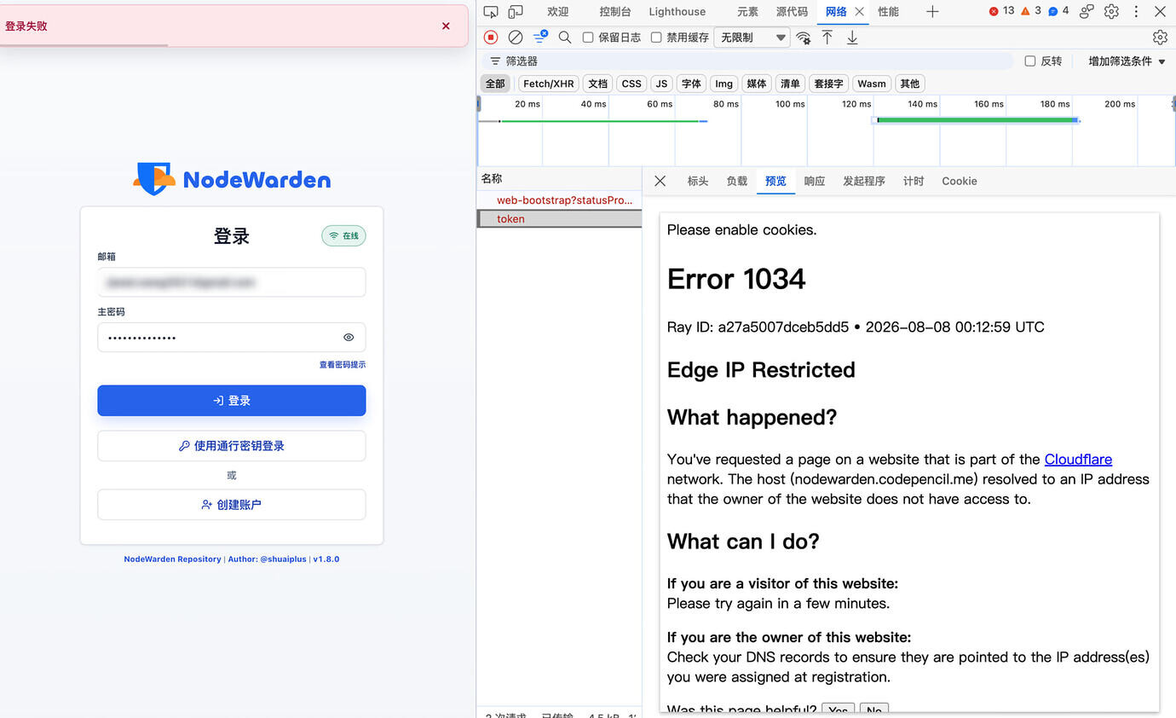Filter requests by 套接字
Viewport: 1176px width, 718px height.
pos(828,84)
